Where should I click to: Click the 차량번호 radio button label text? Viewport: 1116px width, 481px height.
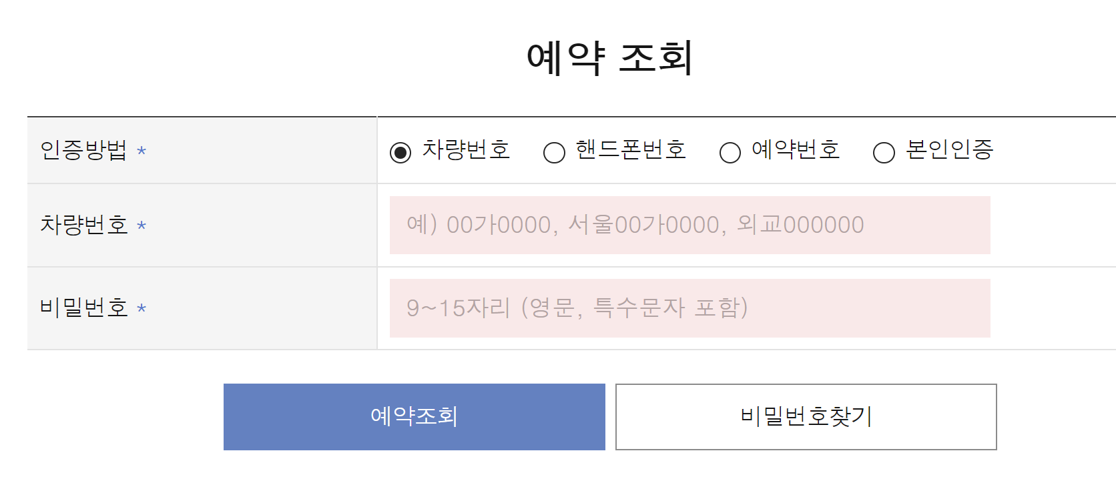(x=467, y=151)
